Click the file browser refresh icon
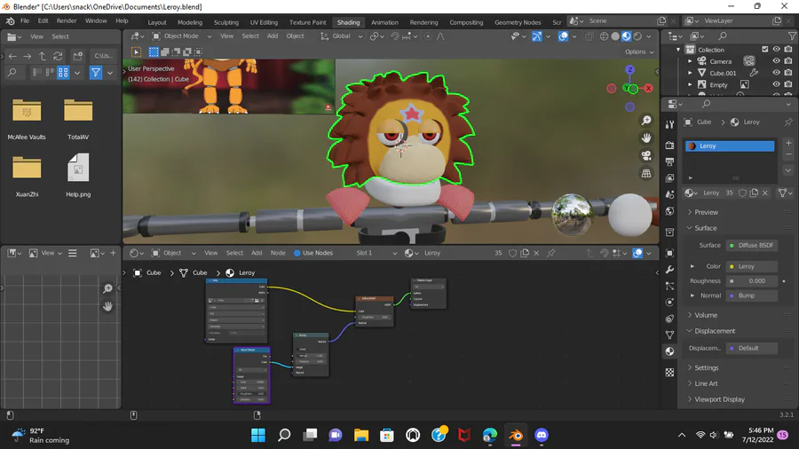The image size is (799, 449). [x=58, y=56]
